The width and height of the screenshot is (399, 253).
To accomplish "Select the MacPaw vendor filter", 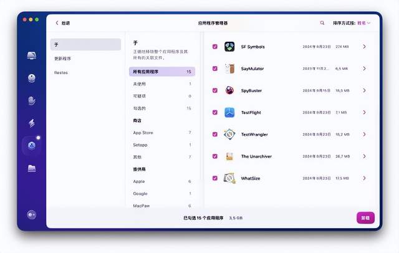I will (162, 206).
